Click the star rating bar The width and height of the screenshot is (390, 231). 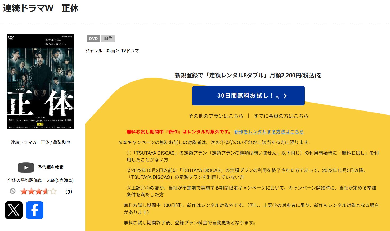point(39,191)
